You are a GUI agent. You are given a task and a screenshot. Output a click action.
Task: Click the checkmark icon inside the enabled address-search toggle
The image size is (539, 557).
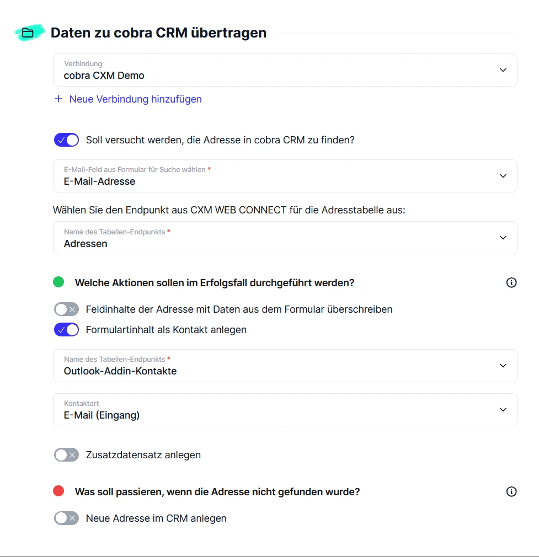click(x=62, y=140)
